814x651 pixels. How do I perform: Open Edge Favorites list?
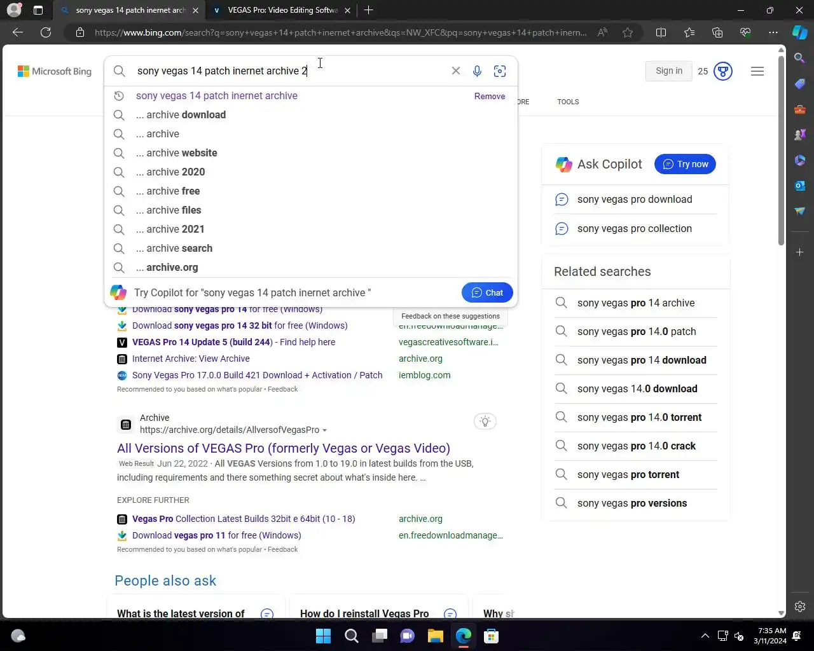(689, 32)
